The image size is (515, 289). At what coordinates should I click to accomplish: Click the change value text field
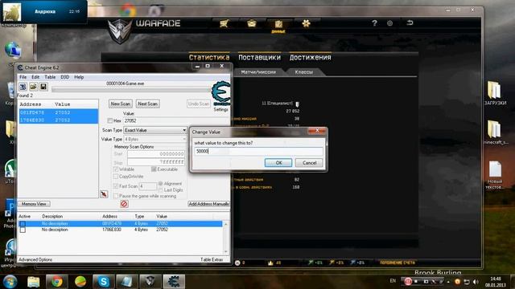[x=258, y=151]
